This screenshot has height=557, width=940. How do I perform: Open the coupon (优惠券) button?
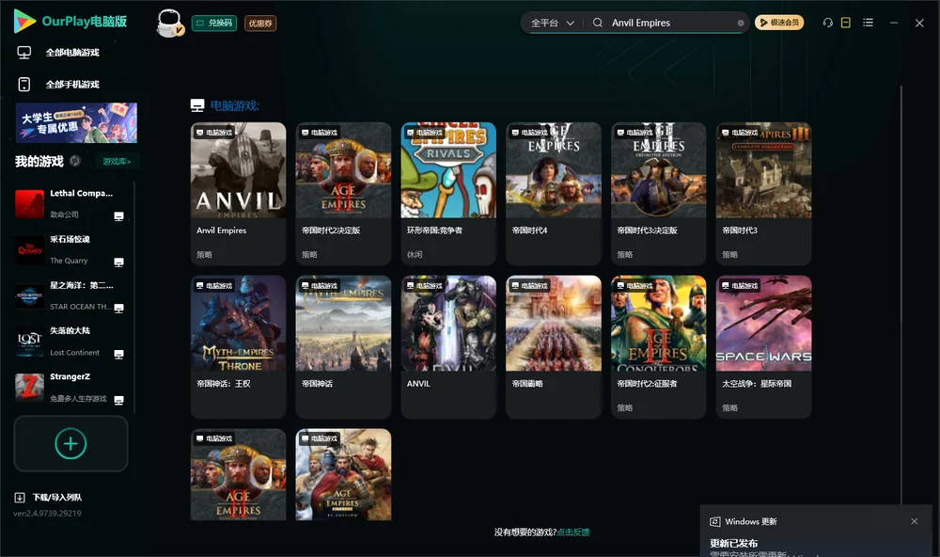(x=260, y=23)
